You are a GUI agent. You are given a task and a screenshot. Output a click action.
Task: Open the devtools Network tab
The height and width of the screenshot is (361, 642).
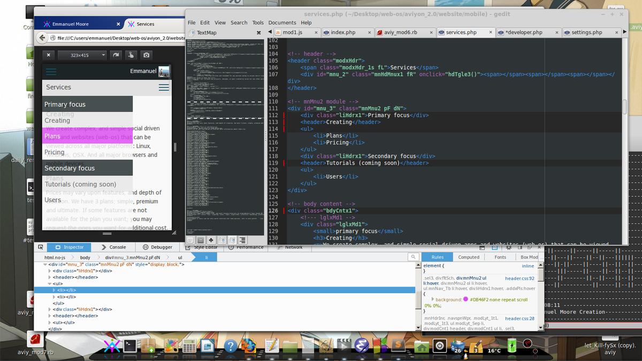click(x=290, y=247)
